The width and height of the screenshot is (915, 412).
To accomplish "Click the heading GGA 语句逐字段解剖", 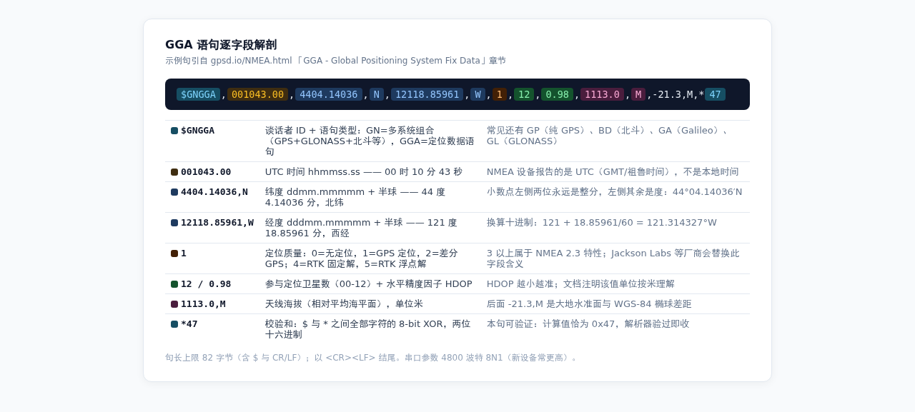I will pos(221,44).
